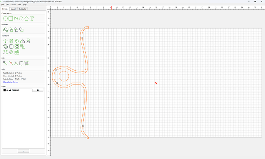Open the File menu
265x159 pixels.
click(x=3, y=5)
